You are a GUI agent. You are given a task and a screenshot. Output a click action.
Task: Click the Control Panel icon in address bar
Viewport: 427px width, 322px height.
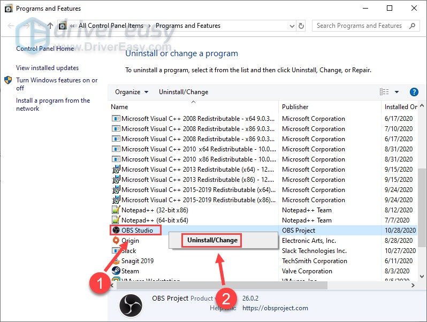tap(63, 26)
